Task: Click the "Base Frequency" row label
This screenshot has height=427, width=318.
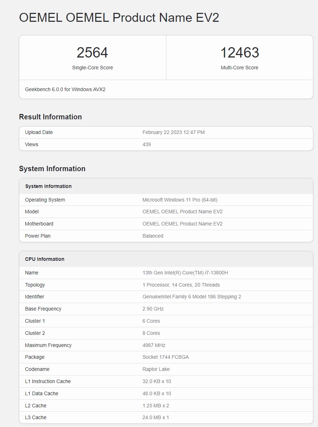Action: [43, 309]
